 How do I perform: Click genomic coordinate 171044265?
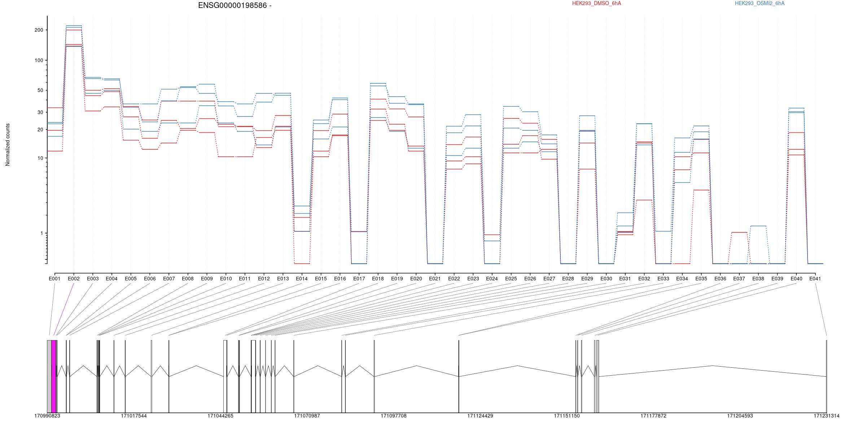[220, 416]
